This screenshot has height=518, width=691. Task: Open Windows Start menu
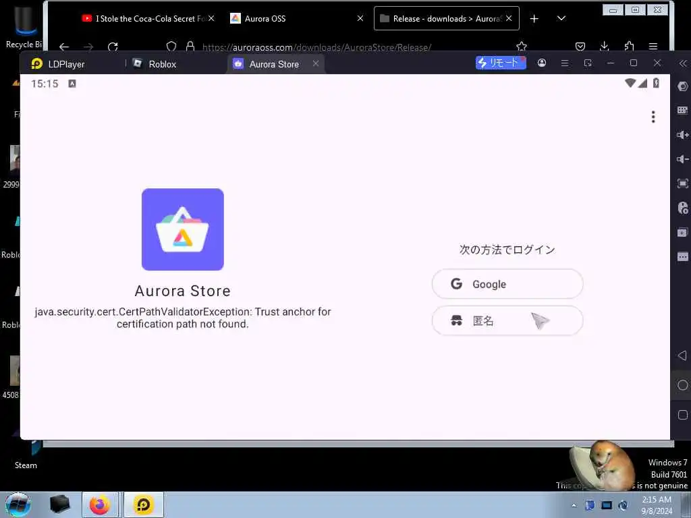pyautogui.click(x=18, y=505)
